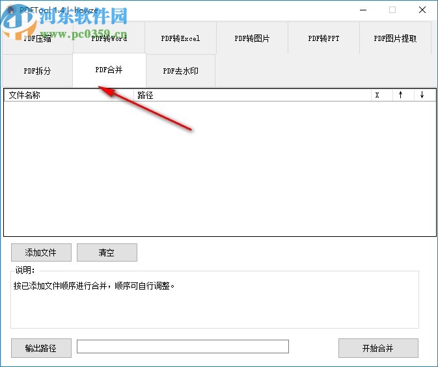438x367 pixels.
Task: Click the 添加文件 button
Action: [x=41, y=252]
